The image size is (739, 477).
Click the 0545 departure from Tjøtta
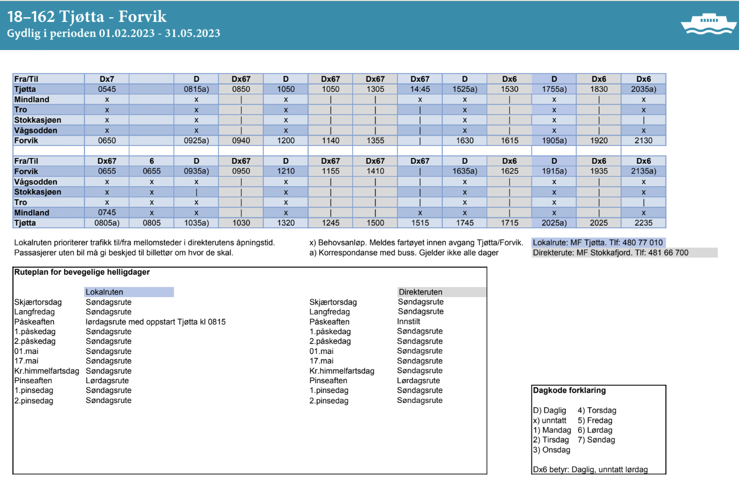[x=107, y=89]
